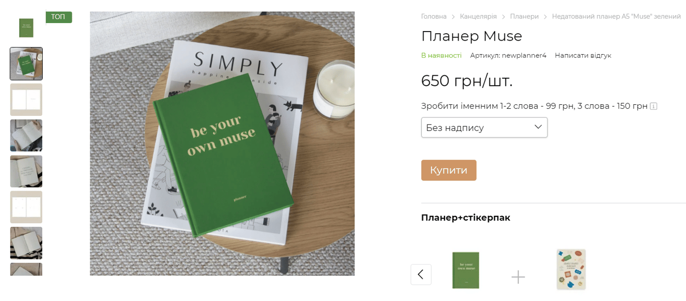Screen dimensions: 686x301
Task: Go to Головна breadcrumb
Action: coord(434,17)
